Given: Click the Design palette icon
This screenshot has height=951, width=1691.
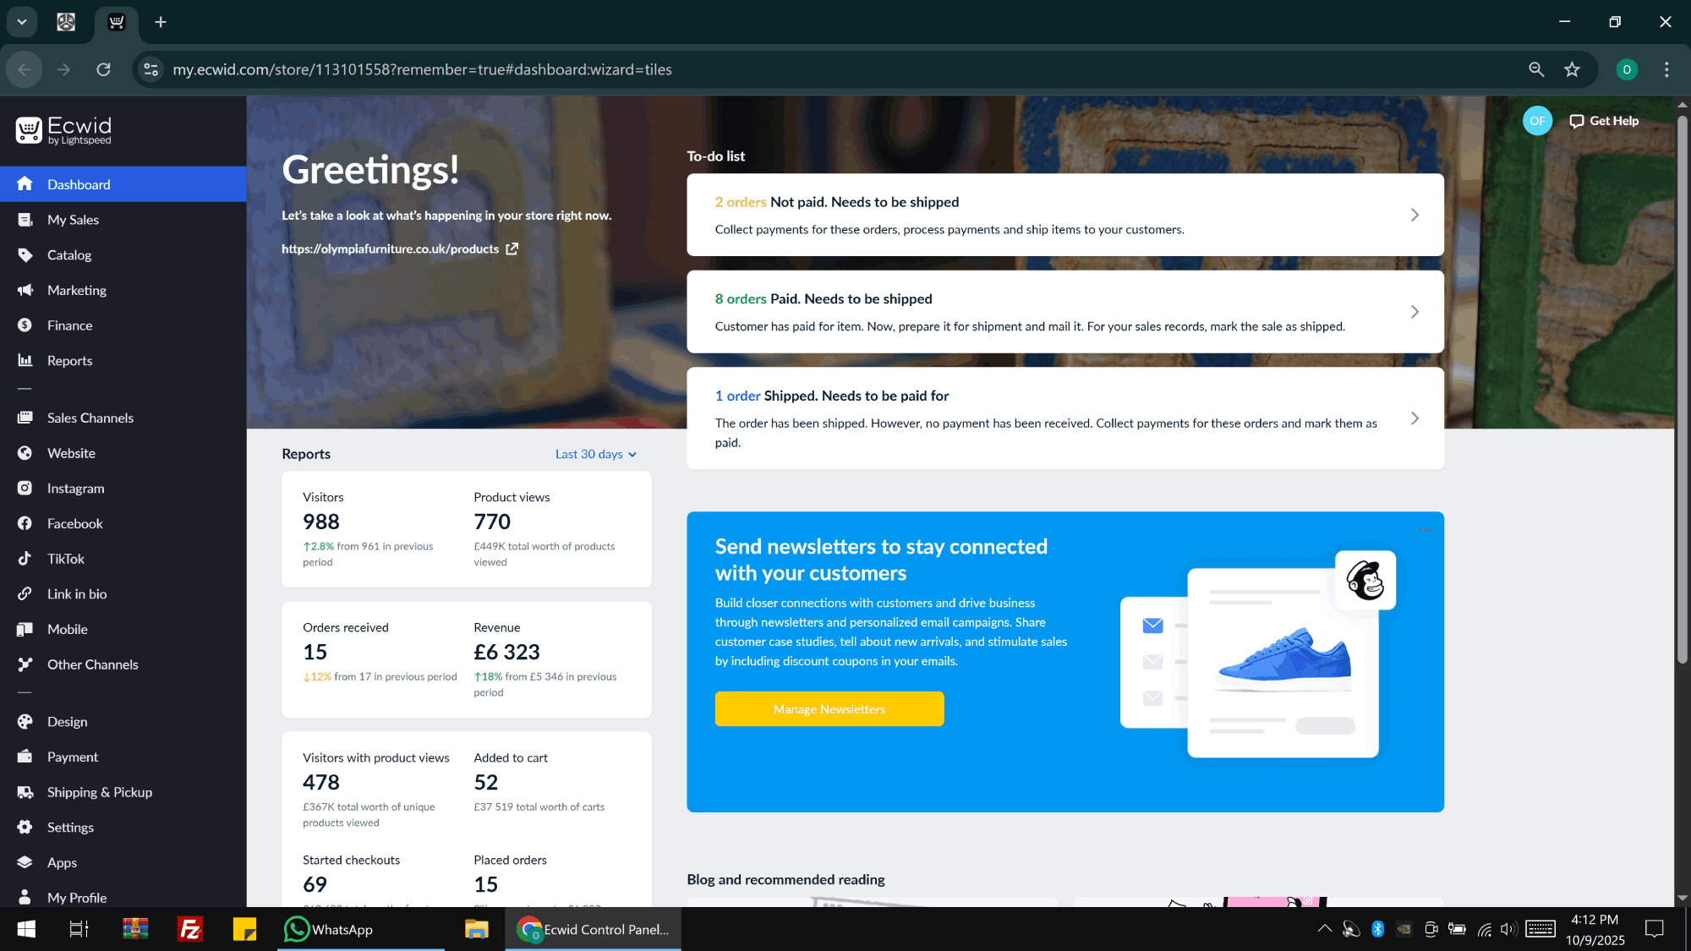Looking at the screenshot, I should (x=25, y=722).
